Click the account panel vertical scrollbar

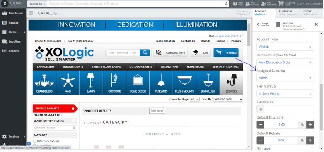click(x=321, y=107)
